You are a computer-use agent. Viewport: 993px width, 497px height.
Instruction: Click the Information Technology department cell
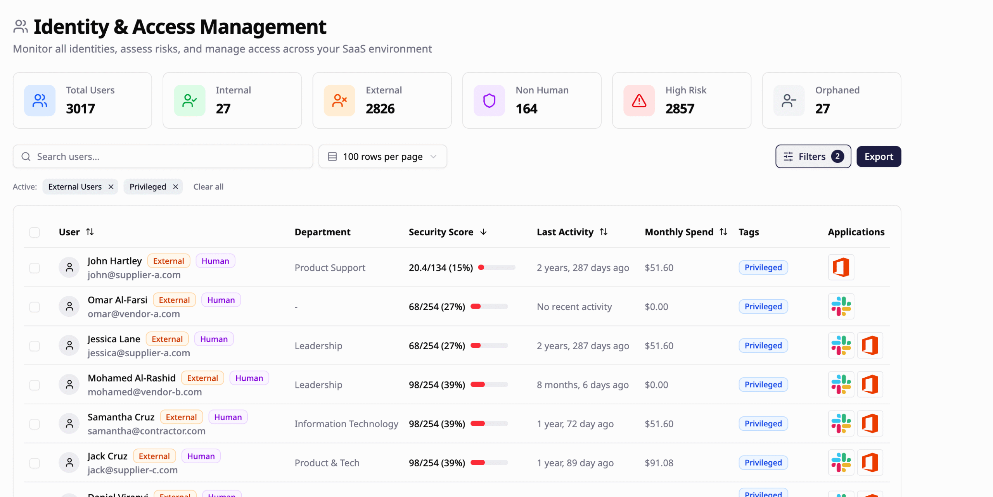pyautogui.click(x=346, y=424)
